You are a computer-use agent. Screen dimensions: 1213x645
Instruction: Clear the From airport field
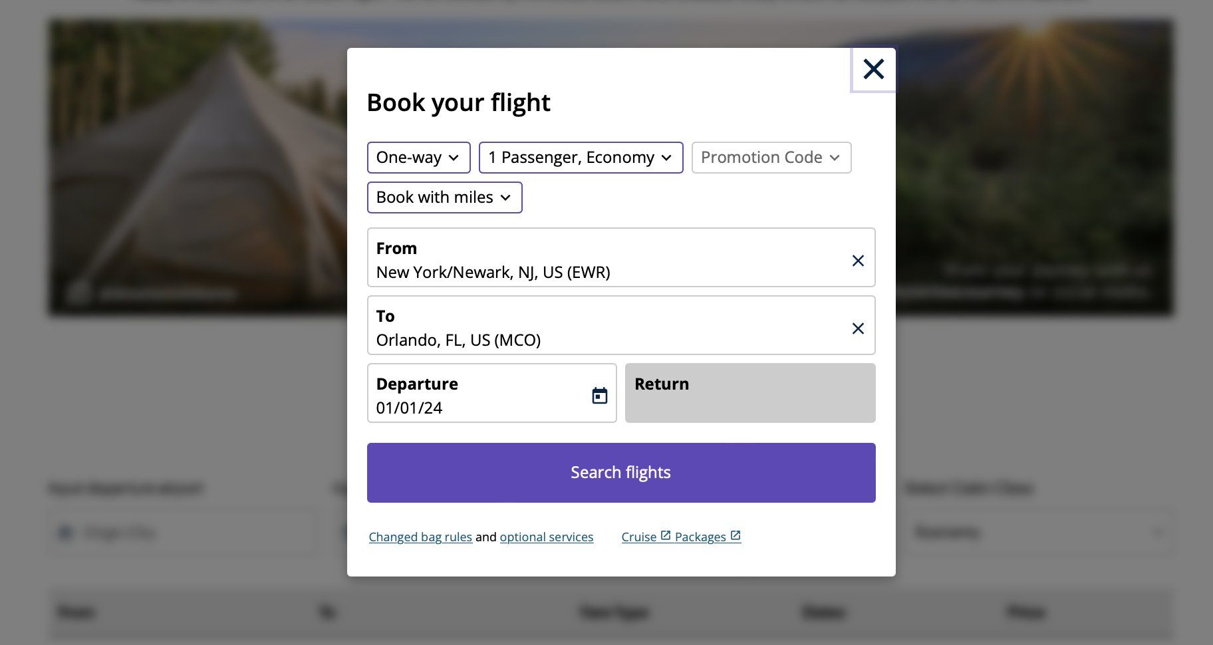858,261
